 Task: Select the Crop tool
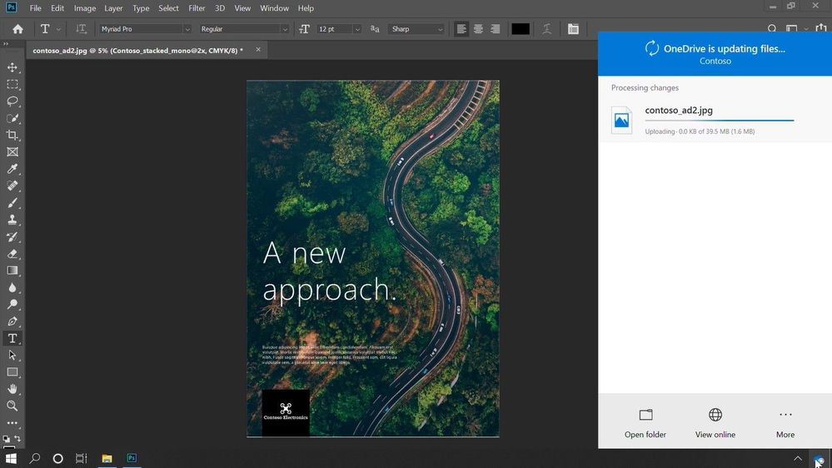click(x=12, y=135)
